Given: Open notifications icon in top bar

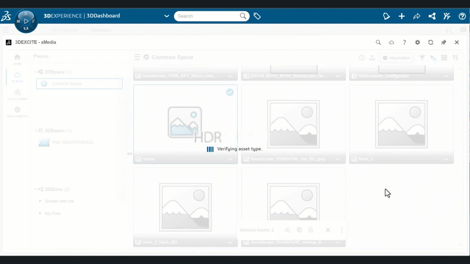Looking at the screenshot, I should coord(386,16).
